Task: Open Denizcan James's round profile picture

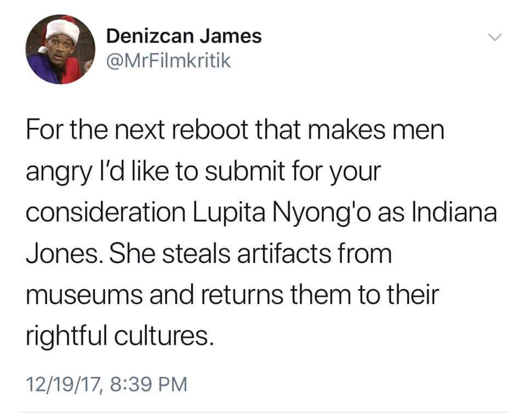Action: 60,49
